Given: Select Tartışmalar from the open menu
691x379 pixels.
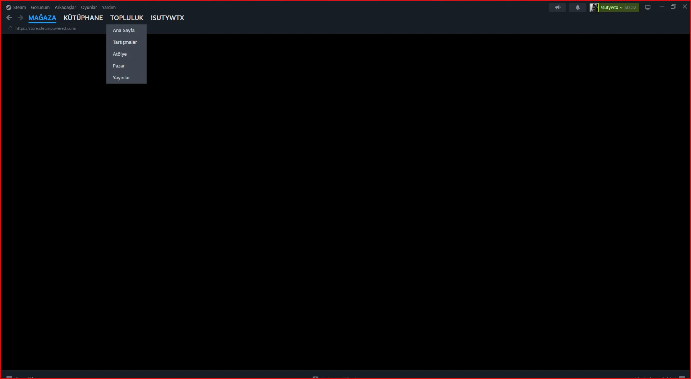Looking at the screenshot, I should (x=125, y=42).
